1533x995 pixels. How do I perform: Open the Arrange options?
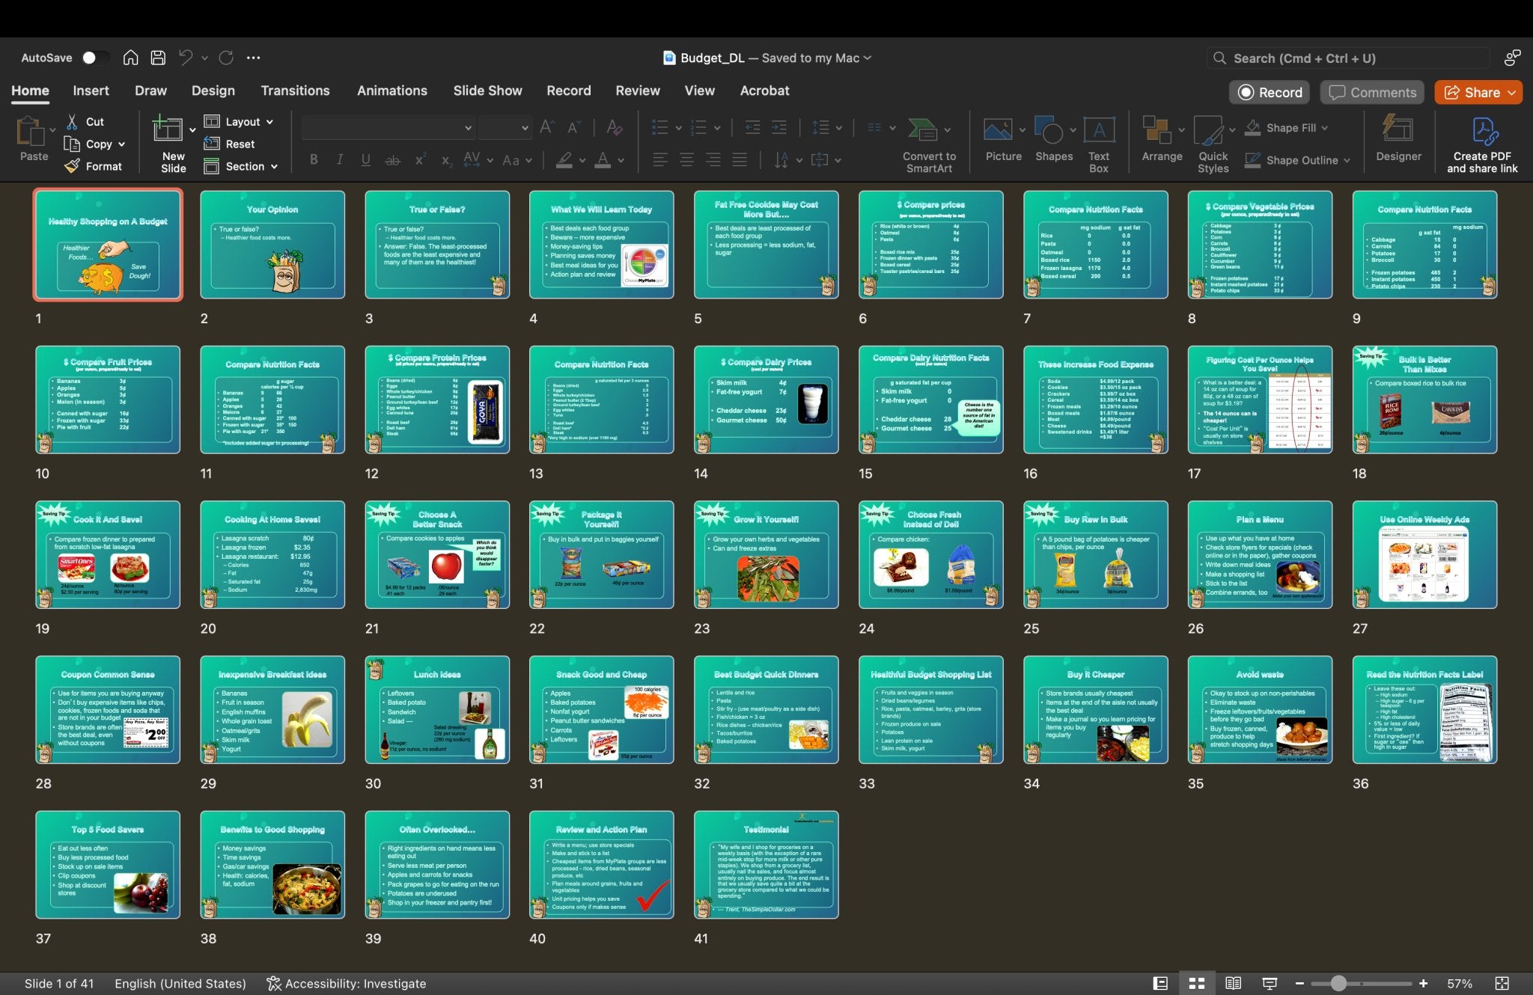point(1162,139)
